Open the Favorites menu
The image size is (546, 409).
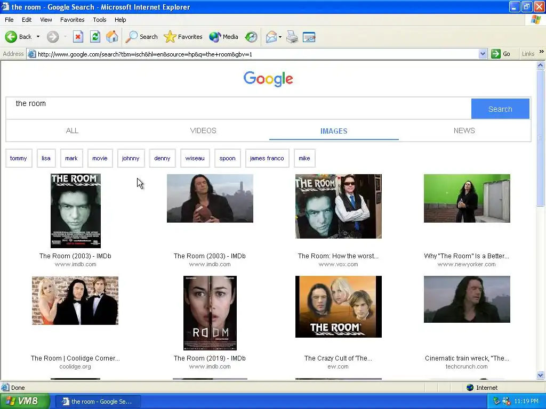point(73,20)
